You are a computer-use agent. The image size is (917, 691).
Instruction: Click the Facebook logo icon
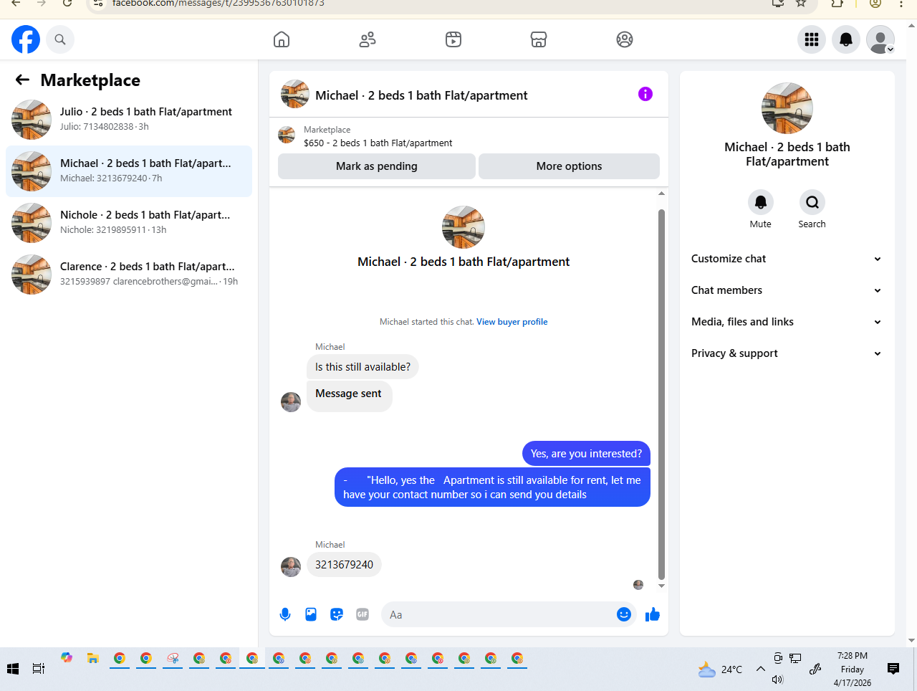click(26, 39)
